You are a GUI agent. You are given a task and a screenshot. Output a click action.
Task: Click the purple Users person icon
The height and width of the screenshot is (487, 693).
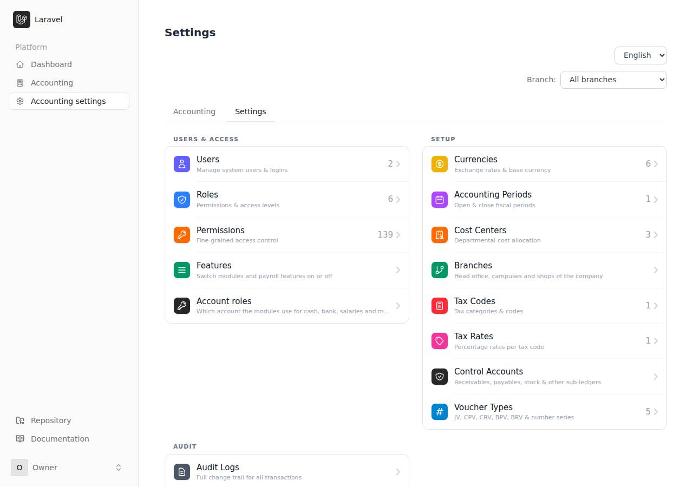tap(182, 164)
